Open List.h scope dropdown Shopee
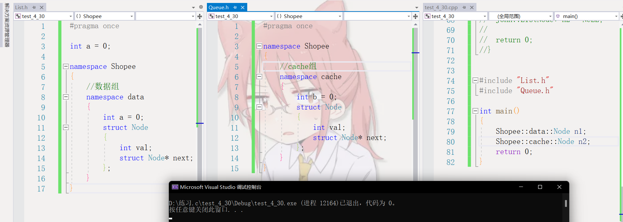Screen dimensions: 623x222 pos(104,16)
